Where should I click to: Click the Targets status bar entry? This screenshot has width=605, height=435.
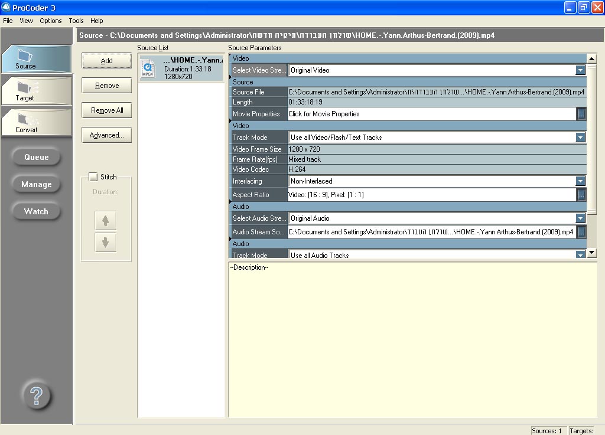point(582,431)
